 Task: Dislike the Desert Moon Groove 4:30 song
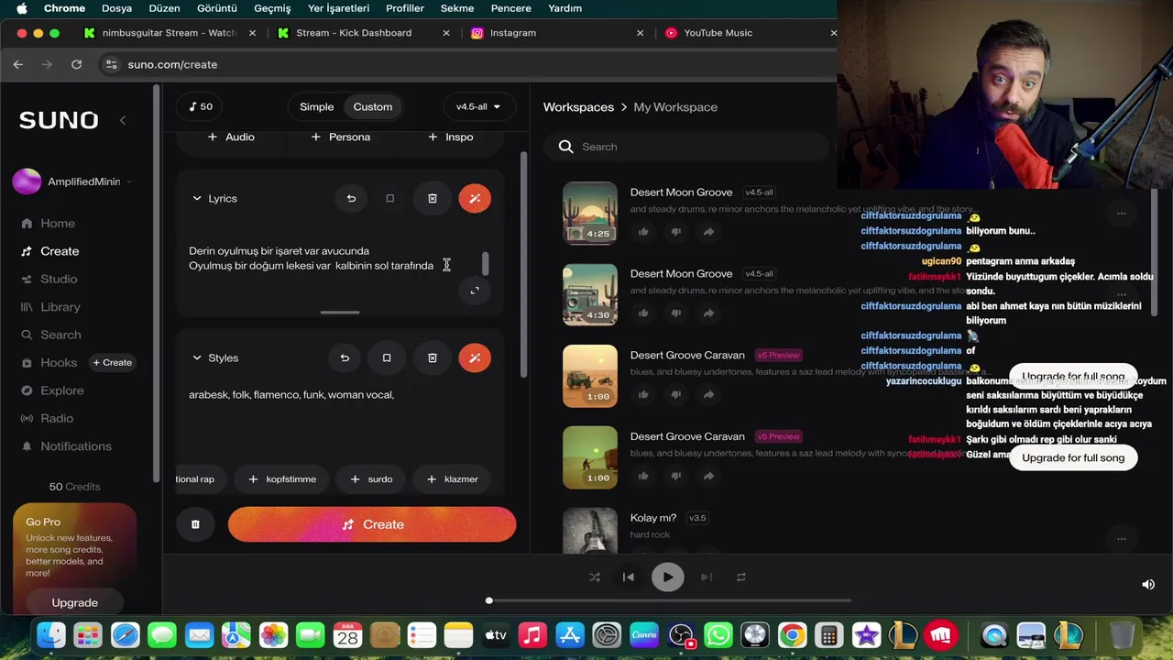(676, 313)
